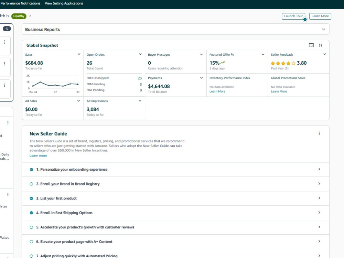
Task: Click unchecked circle for A+ Content step
Action: pos(31,242)
